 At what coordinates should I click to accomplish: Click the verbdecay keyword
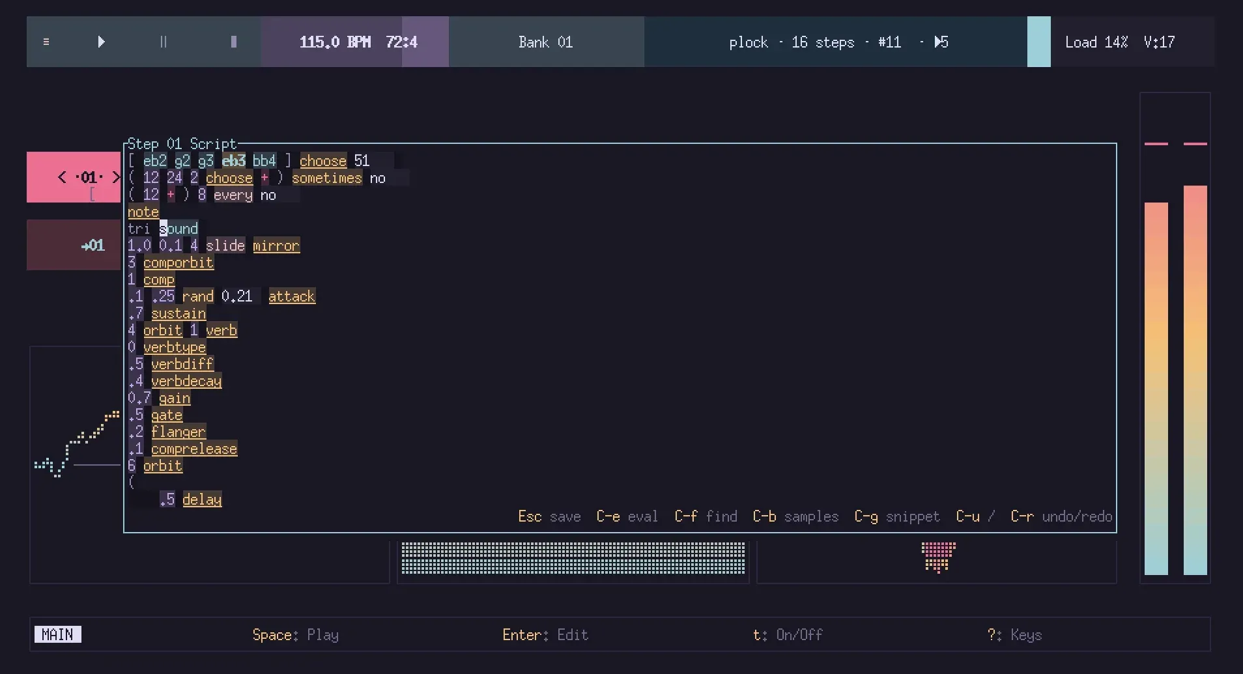[186, 381]
